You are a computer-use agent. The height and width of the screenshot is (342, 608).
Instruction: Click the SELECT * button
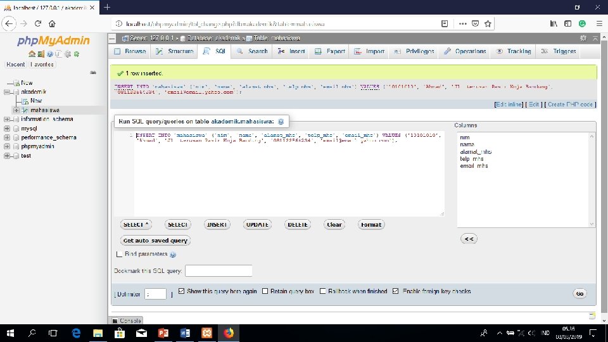136,224
